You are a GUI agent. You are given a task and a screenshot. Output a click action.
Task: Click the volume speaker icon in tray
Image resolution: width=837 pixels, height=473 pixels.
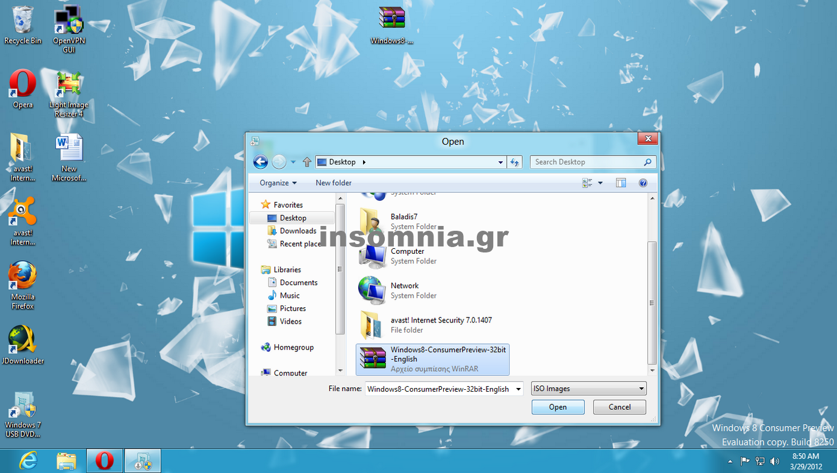[x=775, y=462]
